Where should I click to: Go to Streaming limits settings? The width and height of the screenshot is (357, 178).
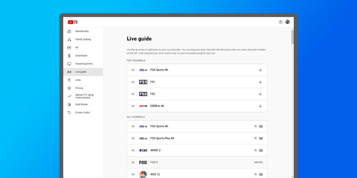84,64
